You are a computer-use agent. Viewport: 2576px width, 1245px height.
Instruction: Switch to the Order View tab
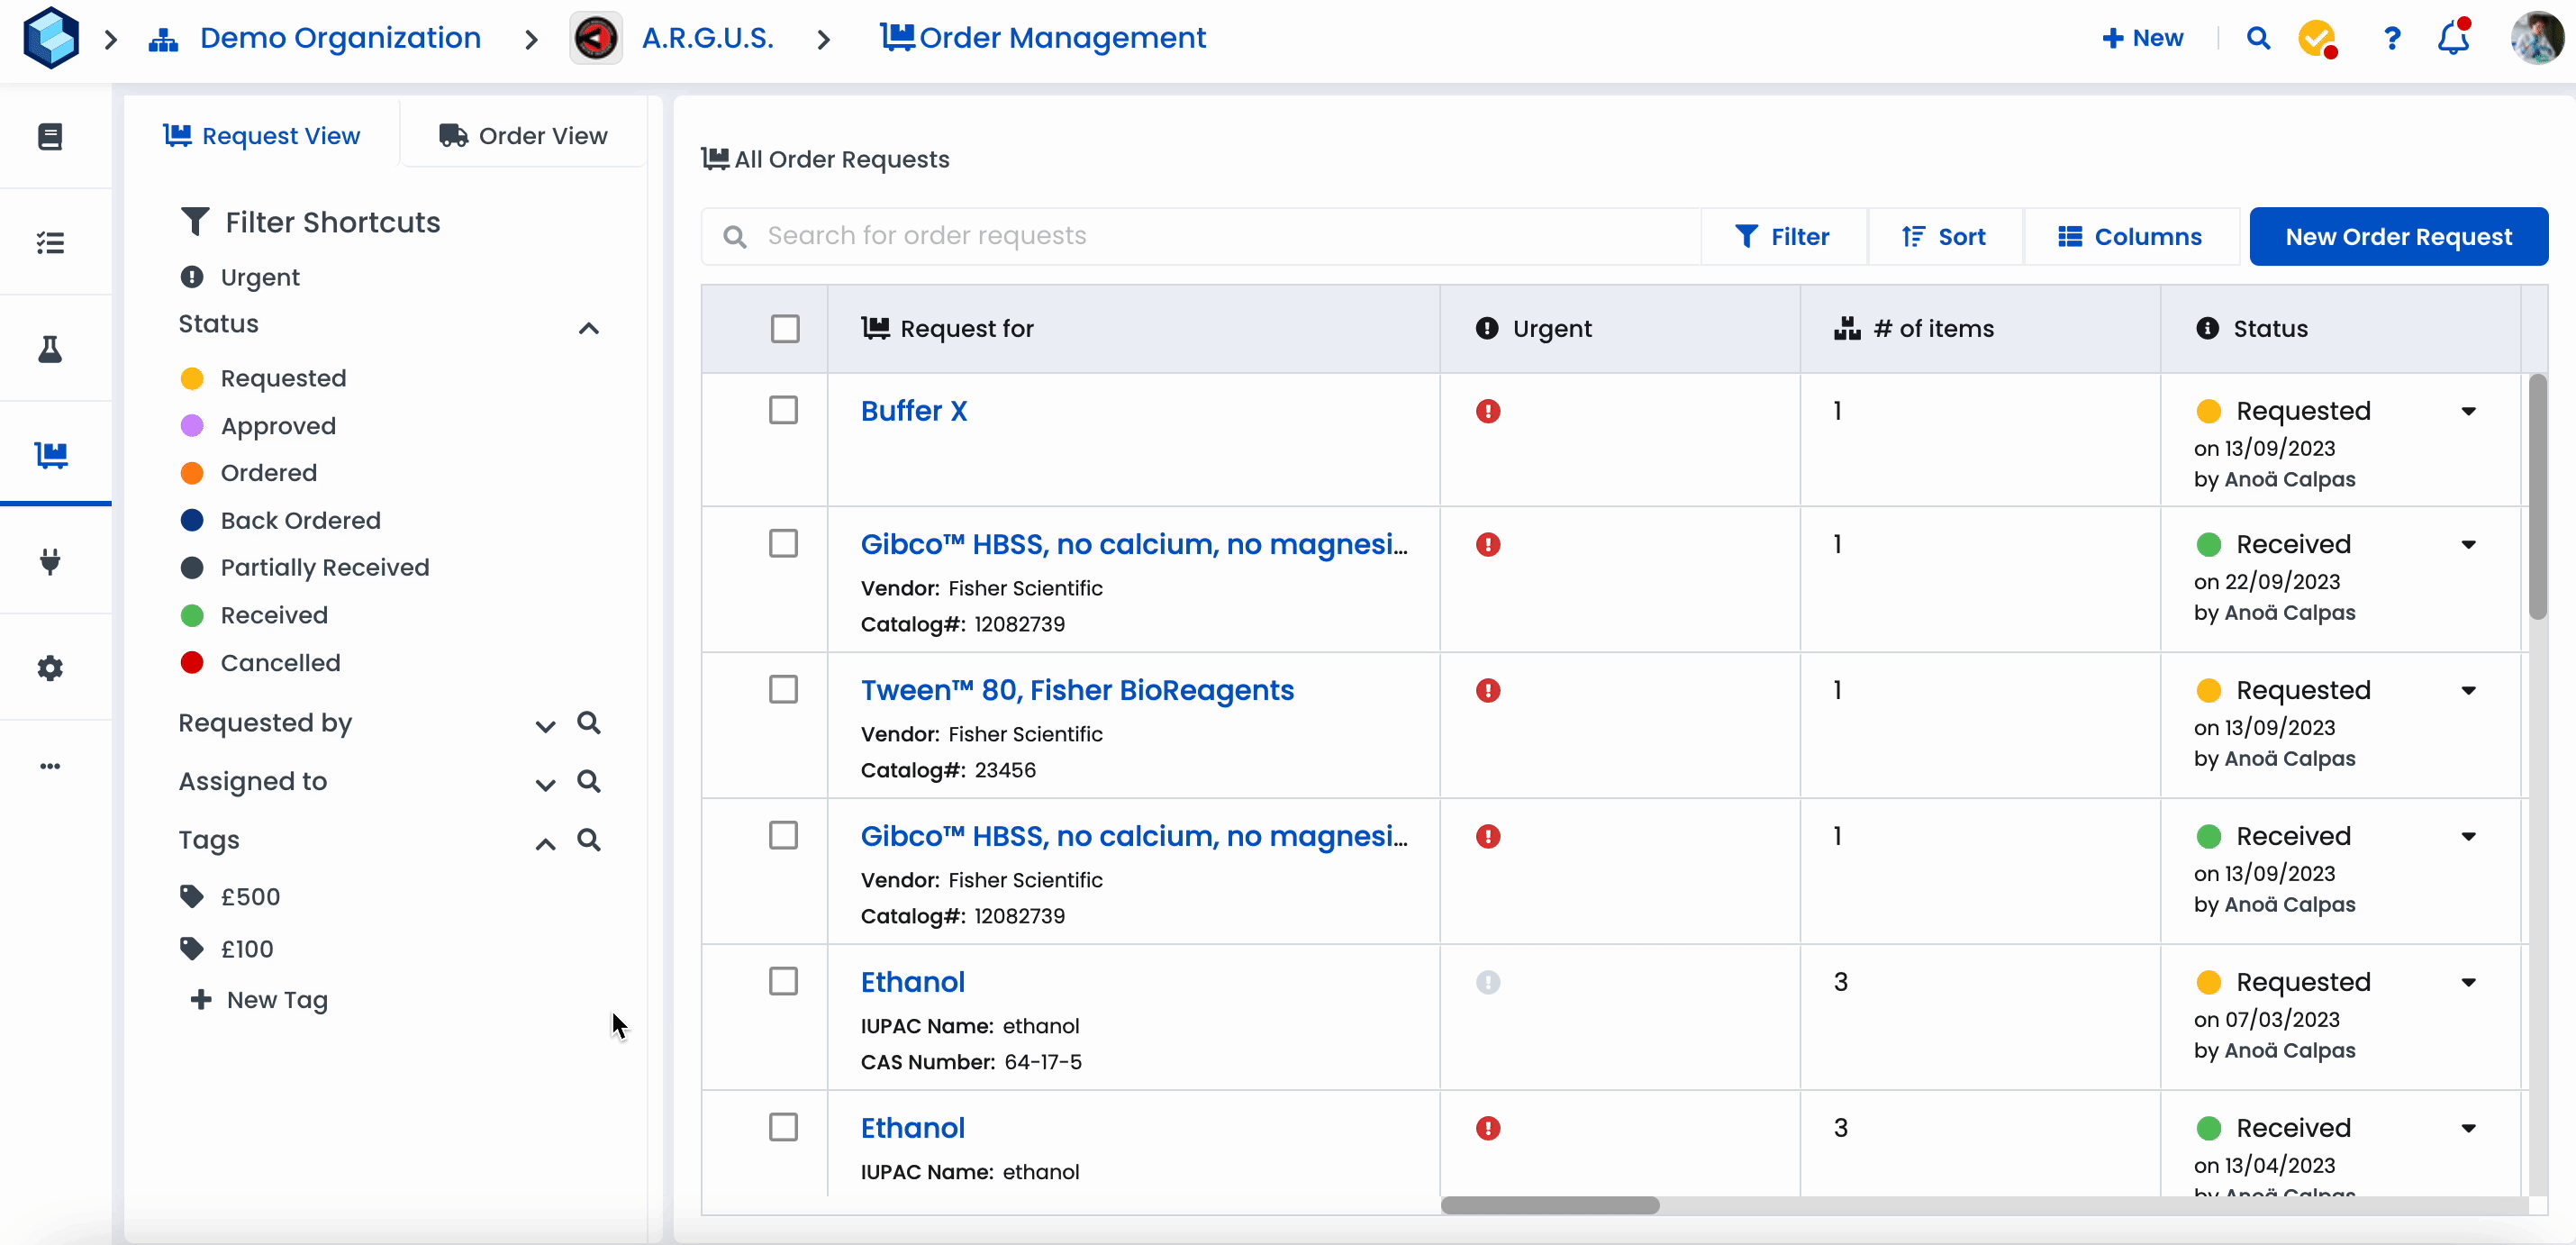pos(523,135)
